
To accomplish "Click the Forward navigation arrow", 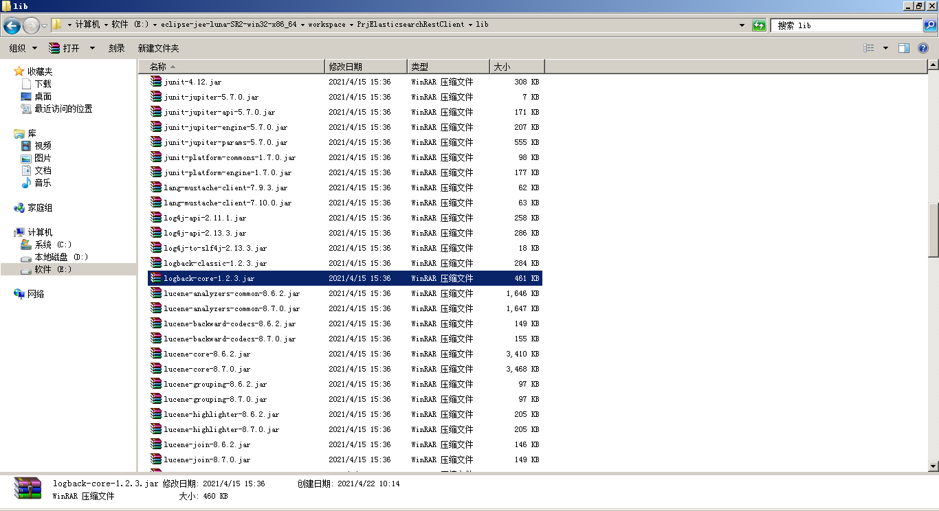I will point(31,25).
